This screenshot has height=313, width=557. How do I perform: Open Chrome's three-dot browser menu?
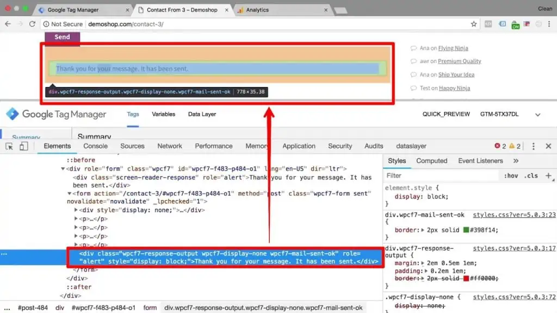click(x=549, y=24)
